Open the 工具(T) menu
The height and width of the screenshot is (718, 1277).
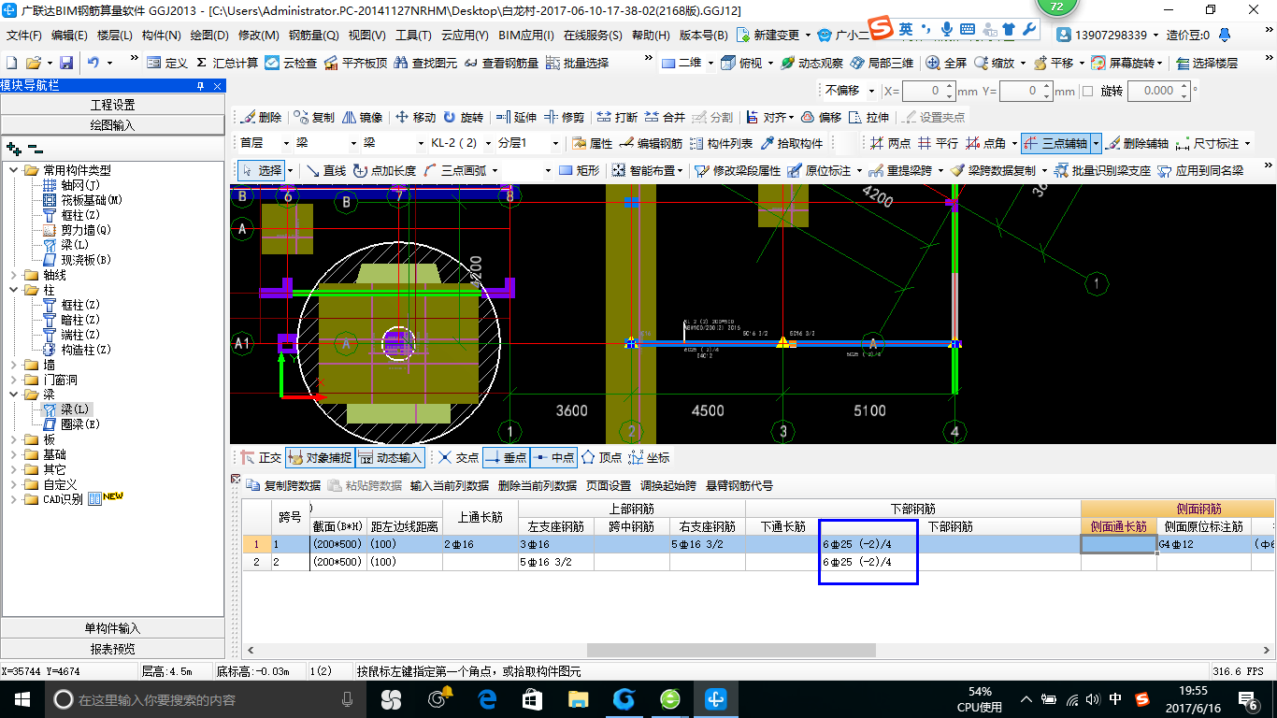pyautogui.click(x=413, y=36)
